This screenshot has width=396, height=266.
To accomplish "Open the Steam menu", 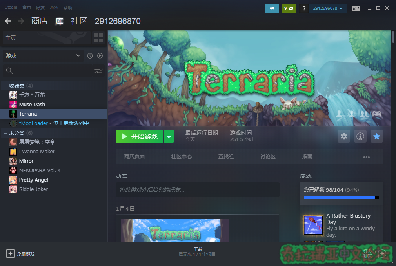I will tap(11, 7).
